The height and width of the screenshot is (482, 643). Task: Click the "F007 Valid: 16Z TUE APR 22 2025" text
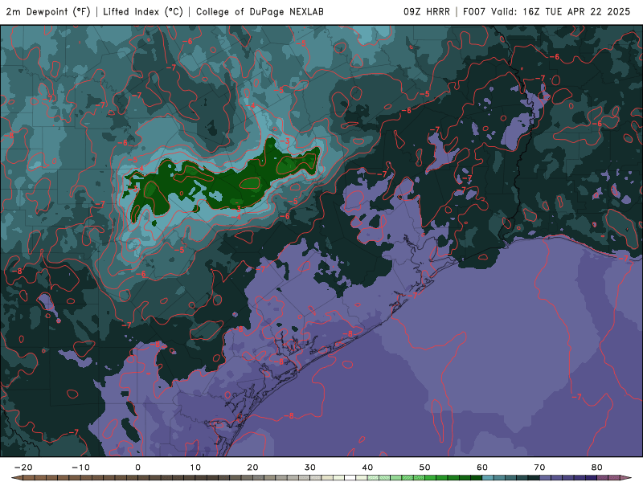tap(547, 12)
